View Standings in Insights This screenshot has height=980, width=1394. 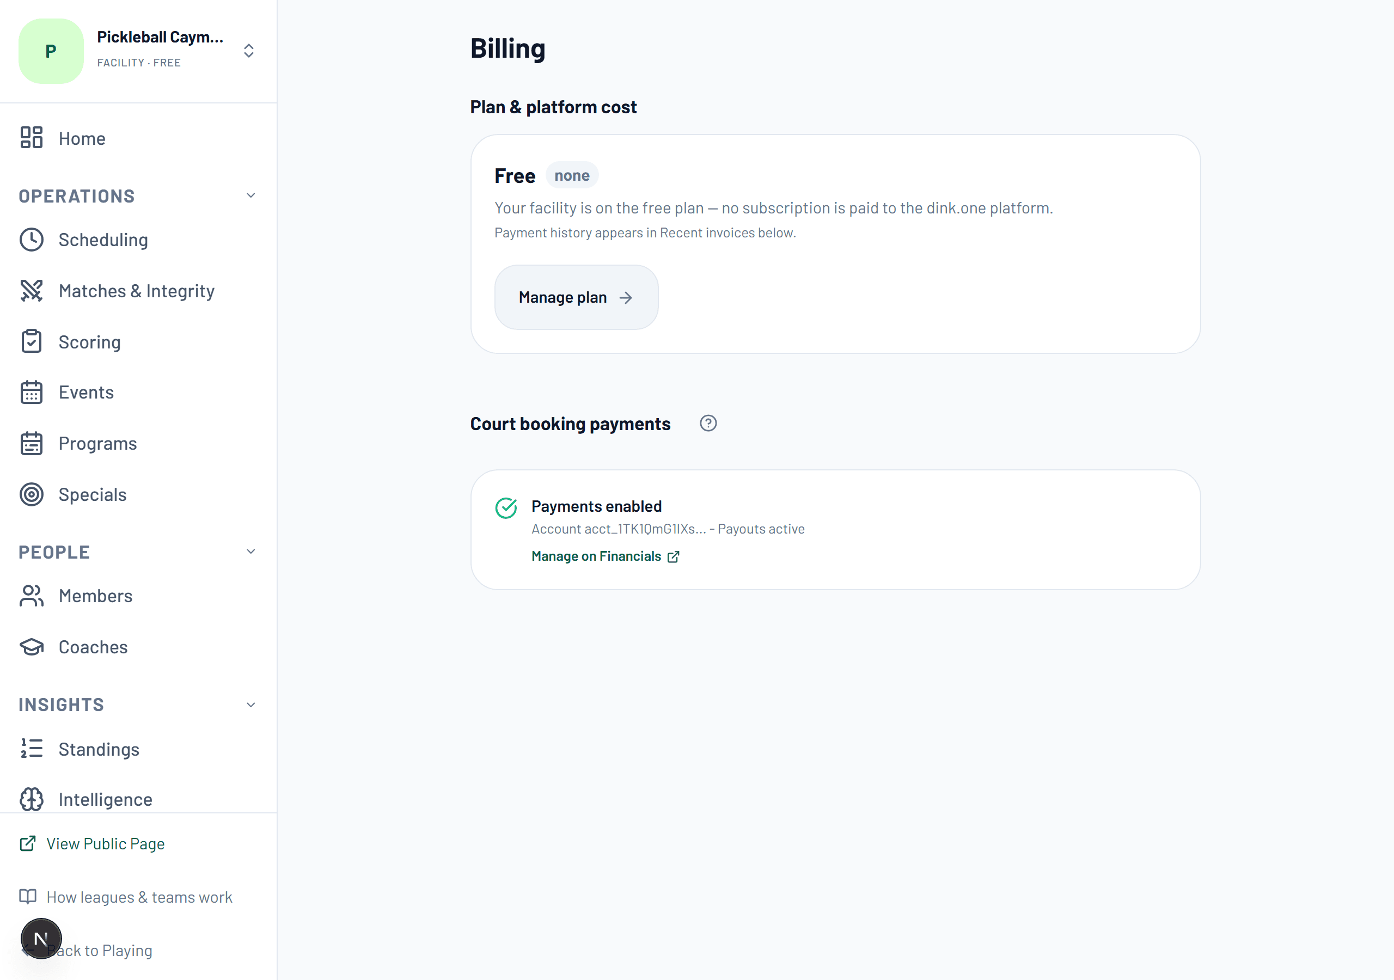pyautogui.click(x=138, y=749)
